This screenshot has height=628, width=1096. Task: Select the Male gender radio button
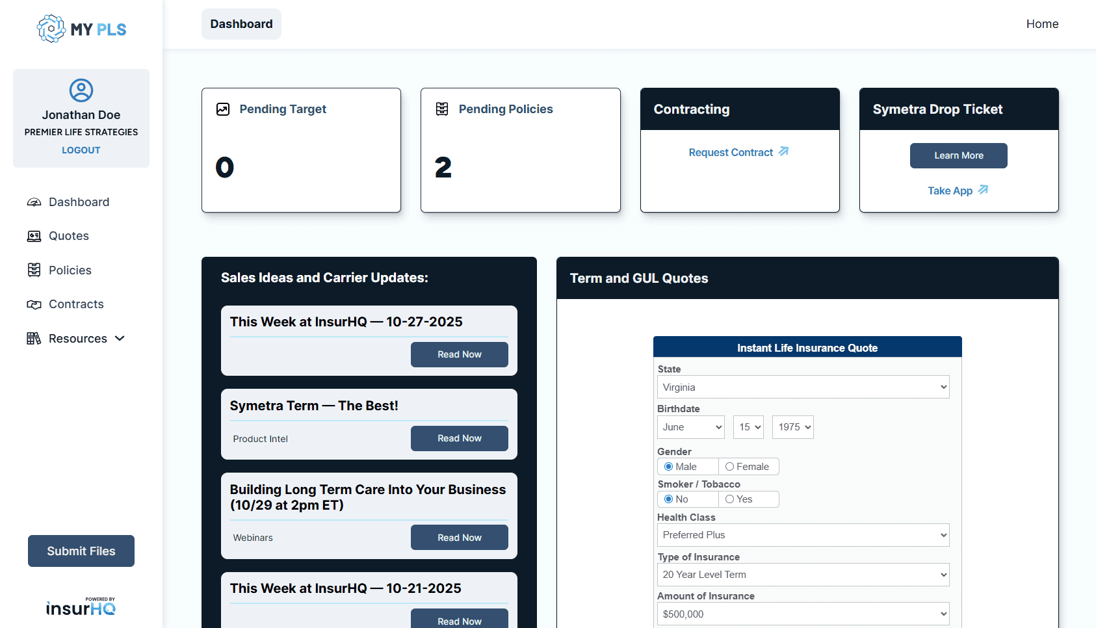668,467
